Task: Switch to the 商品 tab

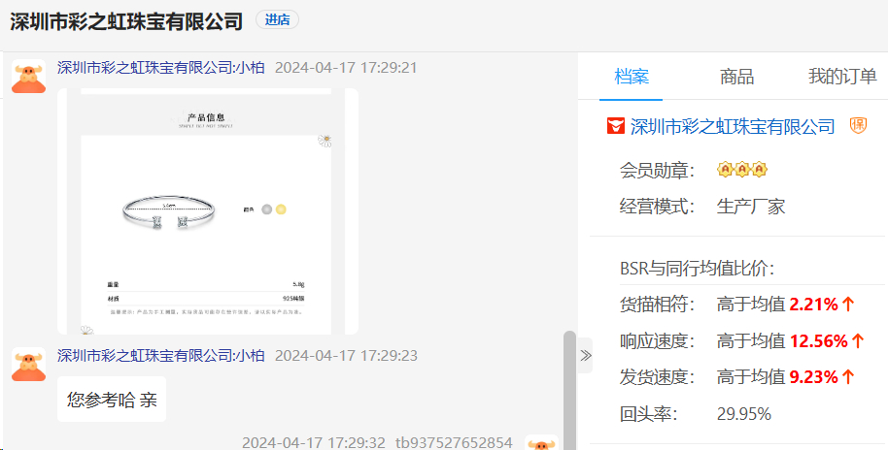Action: [736, 77]
